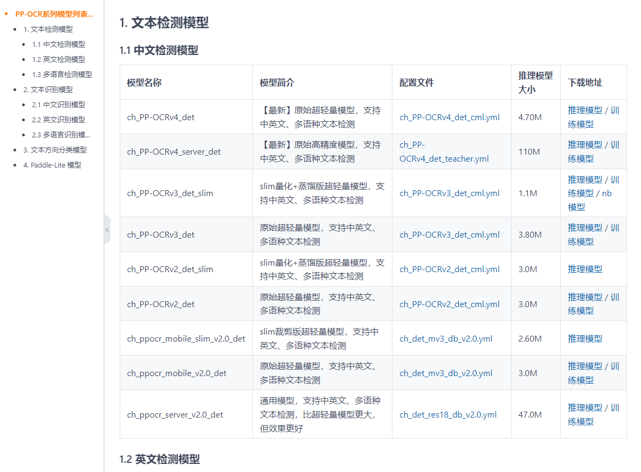The height and width of the screenshot is (472, 641).
Task: Click the ch_PP-OCRv3_det_cml.yml link in the ch_PP-OCRv3_det_slim row
Action: click(x=449, y=193)
